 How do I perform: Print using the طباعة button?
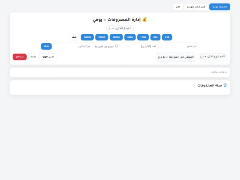pyautogui.click(x=33, y=57)
